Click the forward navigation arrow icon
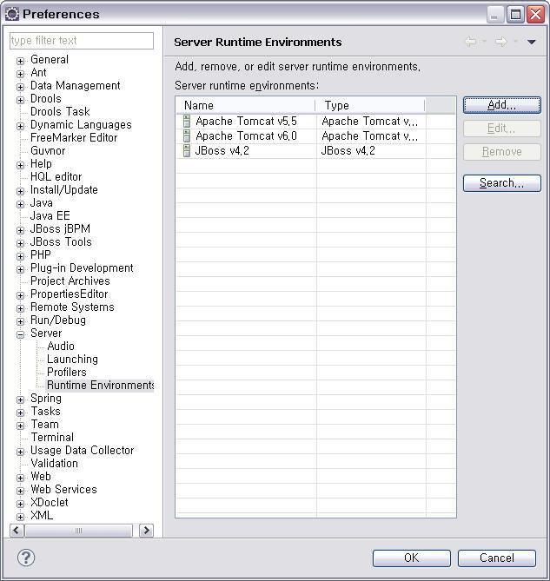 click(x=500, y=42)
